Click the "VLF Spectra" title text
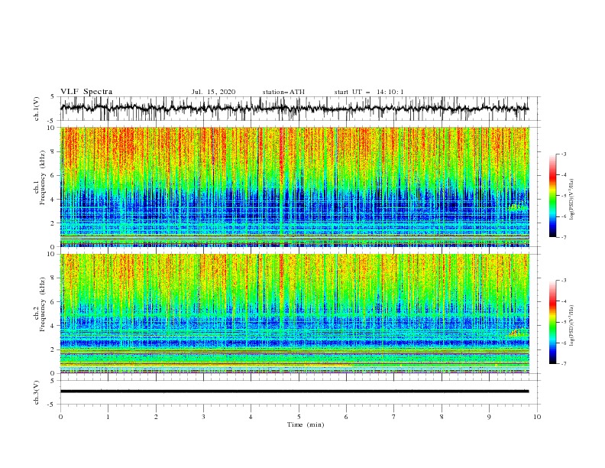The width and height of the screenshot is (605, 468). click(86, 92)
